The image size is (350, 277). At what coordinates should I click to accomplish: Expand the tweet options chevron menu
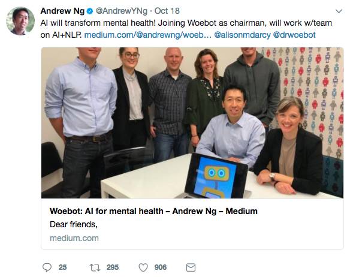coord(339,11)
